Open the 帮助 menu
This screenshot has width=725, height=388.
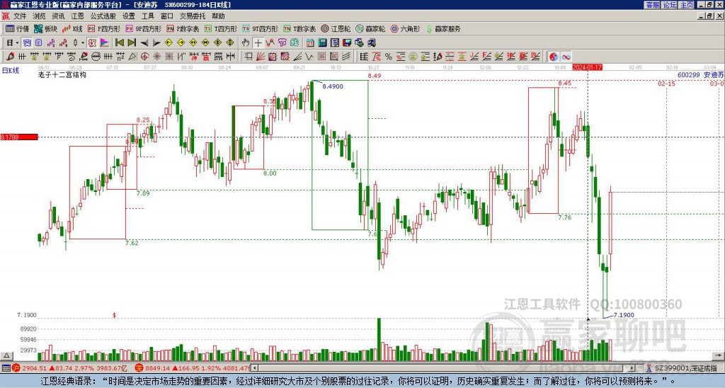tap(218, 16)
